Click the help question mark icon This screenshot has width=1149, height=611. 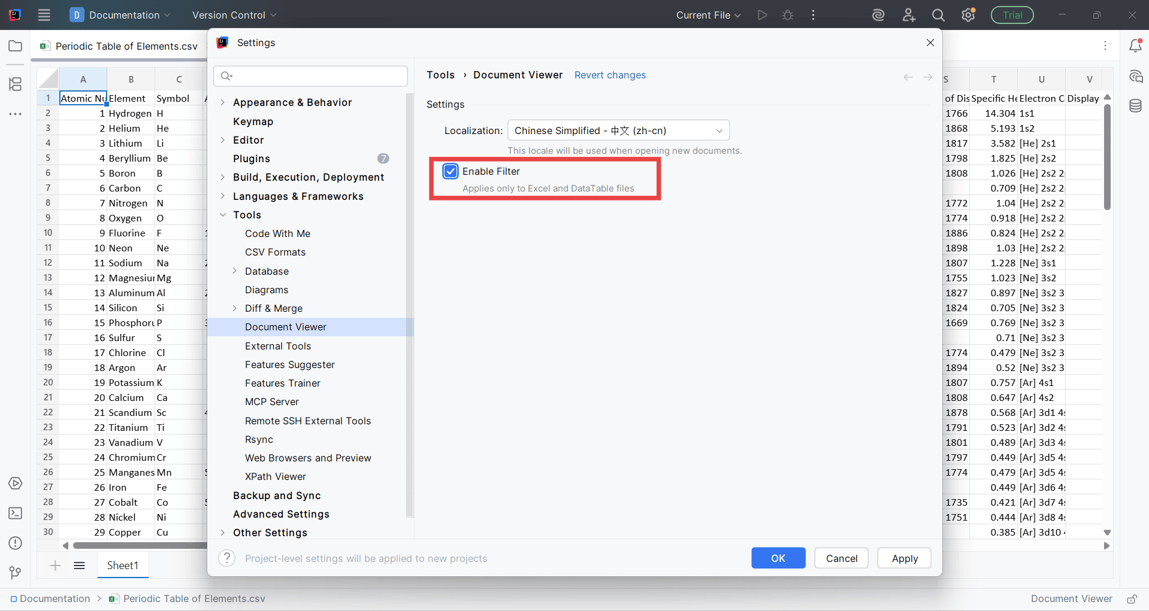click(226, 558)
